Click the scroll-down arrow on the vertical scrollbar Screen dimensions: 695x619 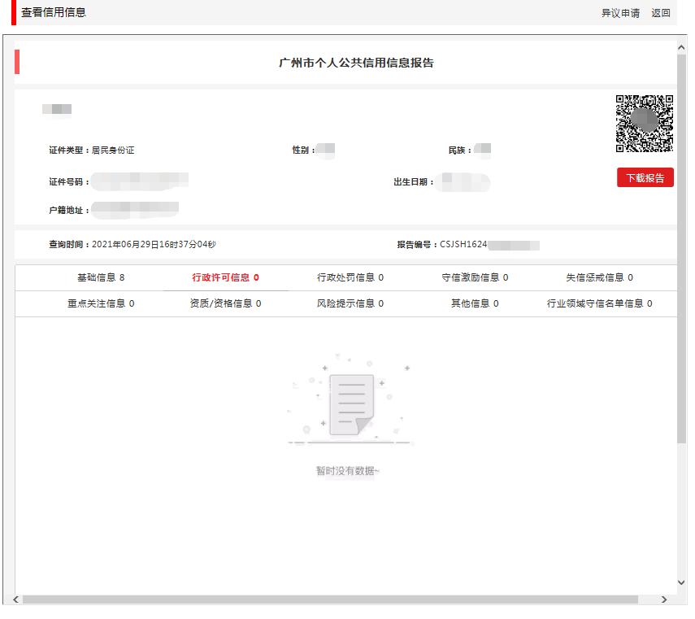coord(683,582)
